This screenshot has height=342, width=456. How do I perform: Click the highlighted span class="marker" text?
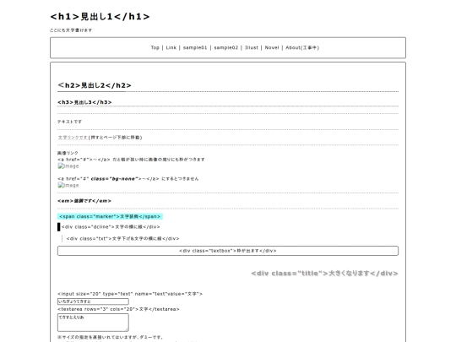click(110, 216)
